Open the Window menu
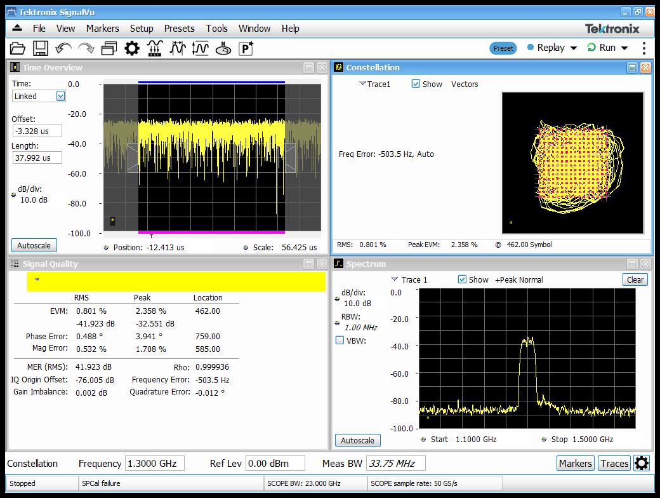Screen dimensions: 660x498 [254, 28]
